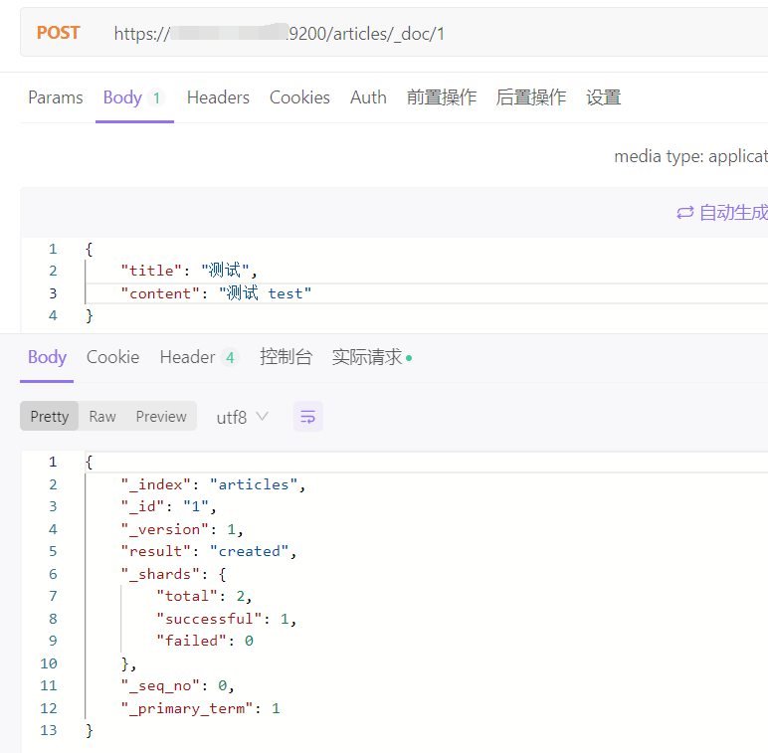This screenshot has height=753, width=768.
Task: Toggle the word wrap icon in response toolbar
Action: (x=308, y=417)
